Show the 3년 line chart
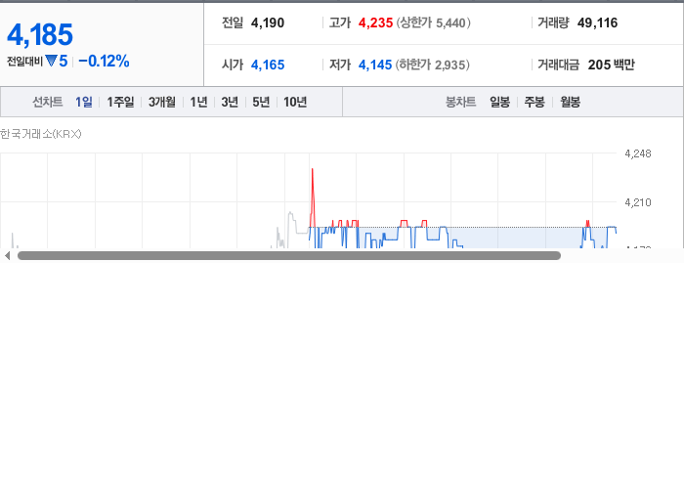The width and height of the screenshot is (684, 479). 230,102
